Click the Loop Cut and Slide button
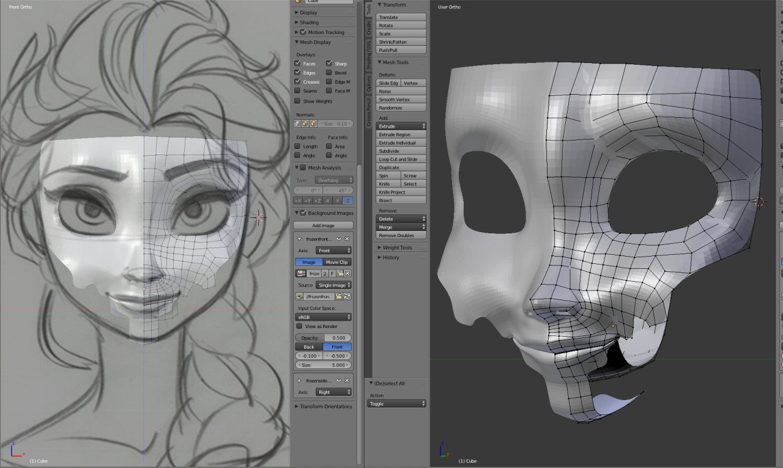783x468 pixels. pos(401,159)
